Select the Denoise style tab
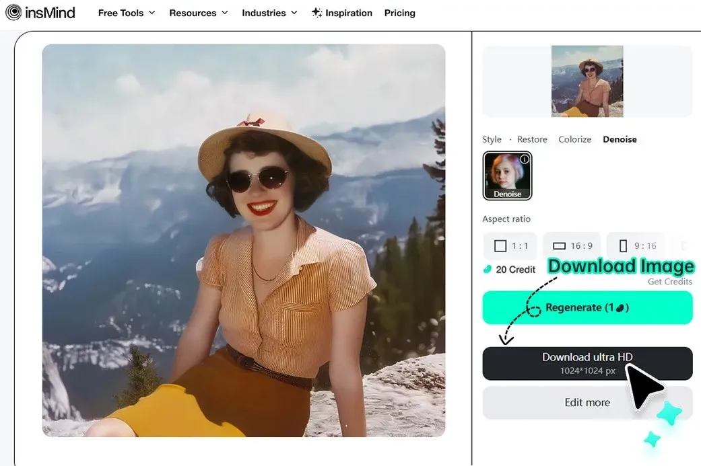The image size is (701, 466). 620,139
